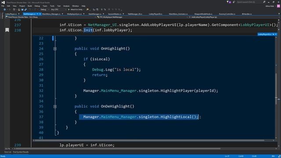Open the Analyze menu

pos(66,6)
